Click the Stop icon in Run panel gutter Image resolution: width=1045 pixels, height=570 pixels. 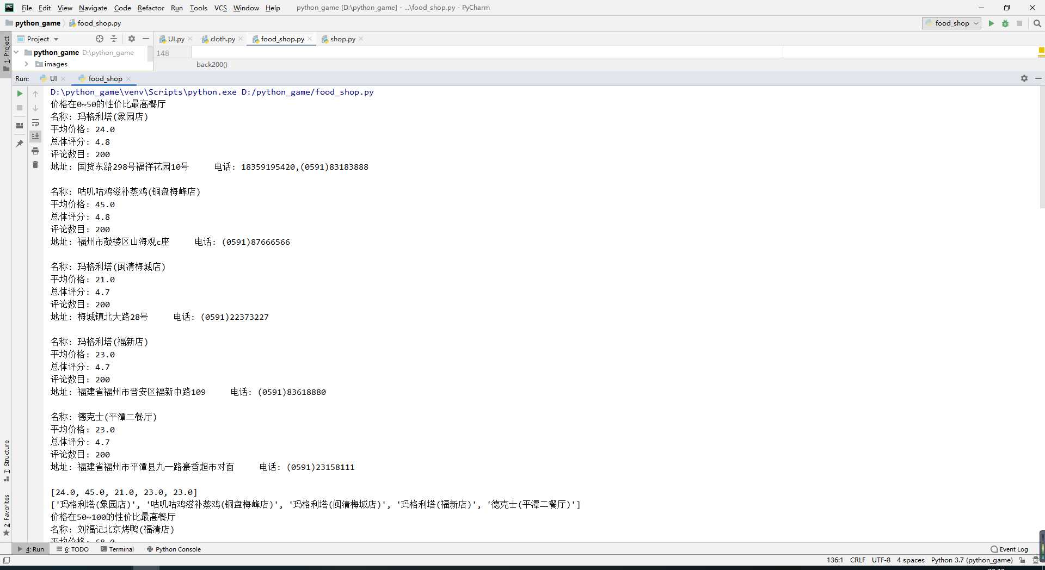[x=20, y=108]
